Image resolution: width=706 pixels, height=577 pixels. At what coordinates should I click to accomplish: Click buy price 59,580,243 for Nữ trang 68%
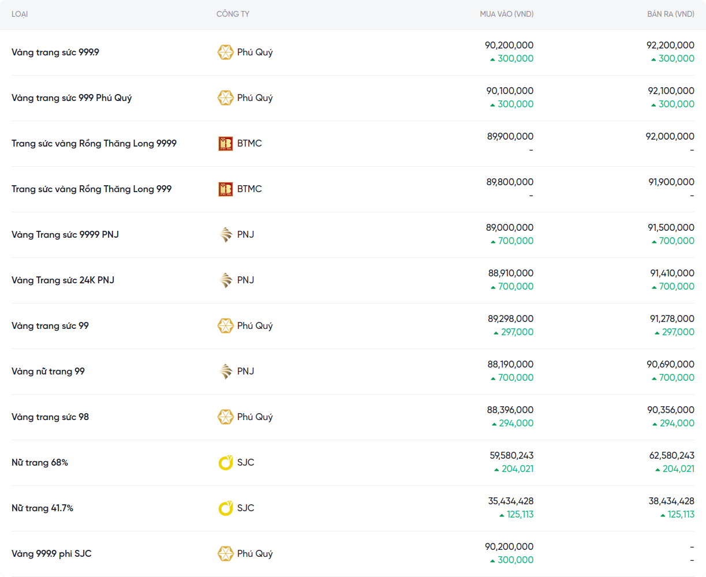[x=511, y=456]
